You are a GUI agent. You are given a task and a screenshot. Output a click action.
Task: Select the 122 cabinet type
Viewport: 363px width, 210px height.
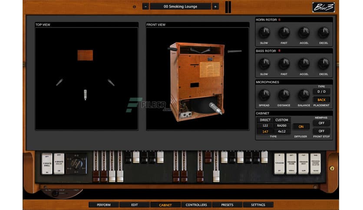[x=265, y=125]
